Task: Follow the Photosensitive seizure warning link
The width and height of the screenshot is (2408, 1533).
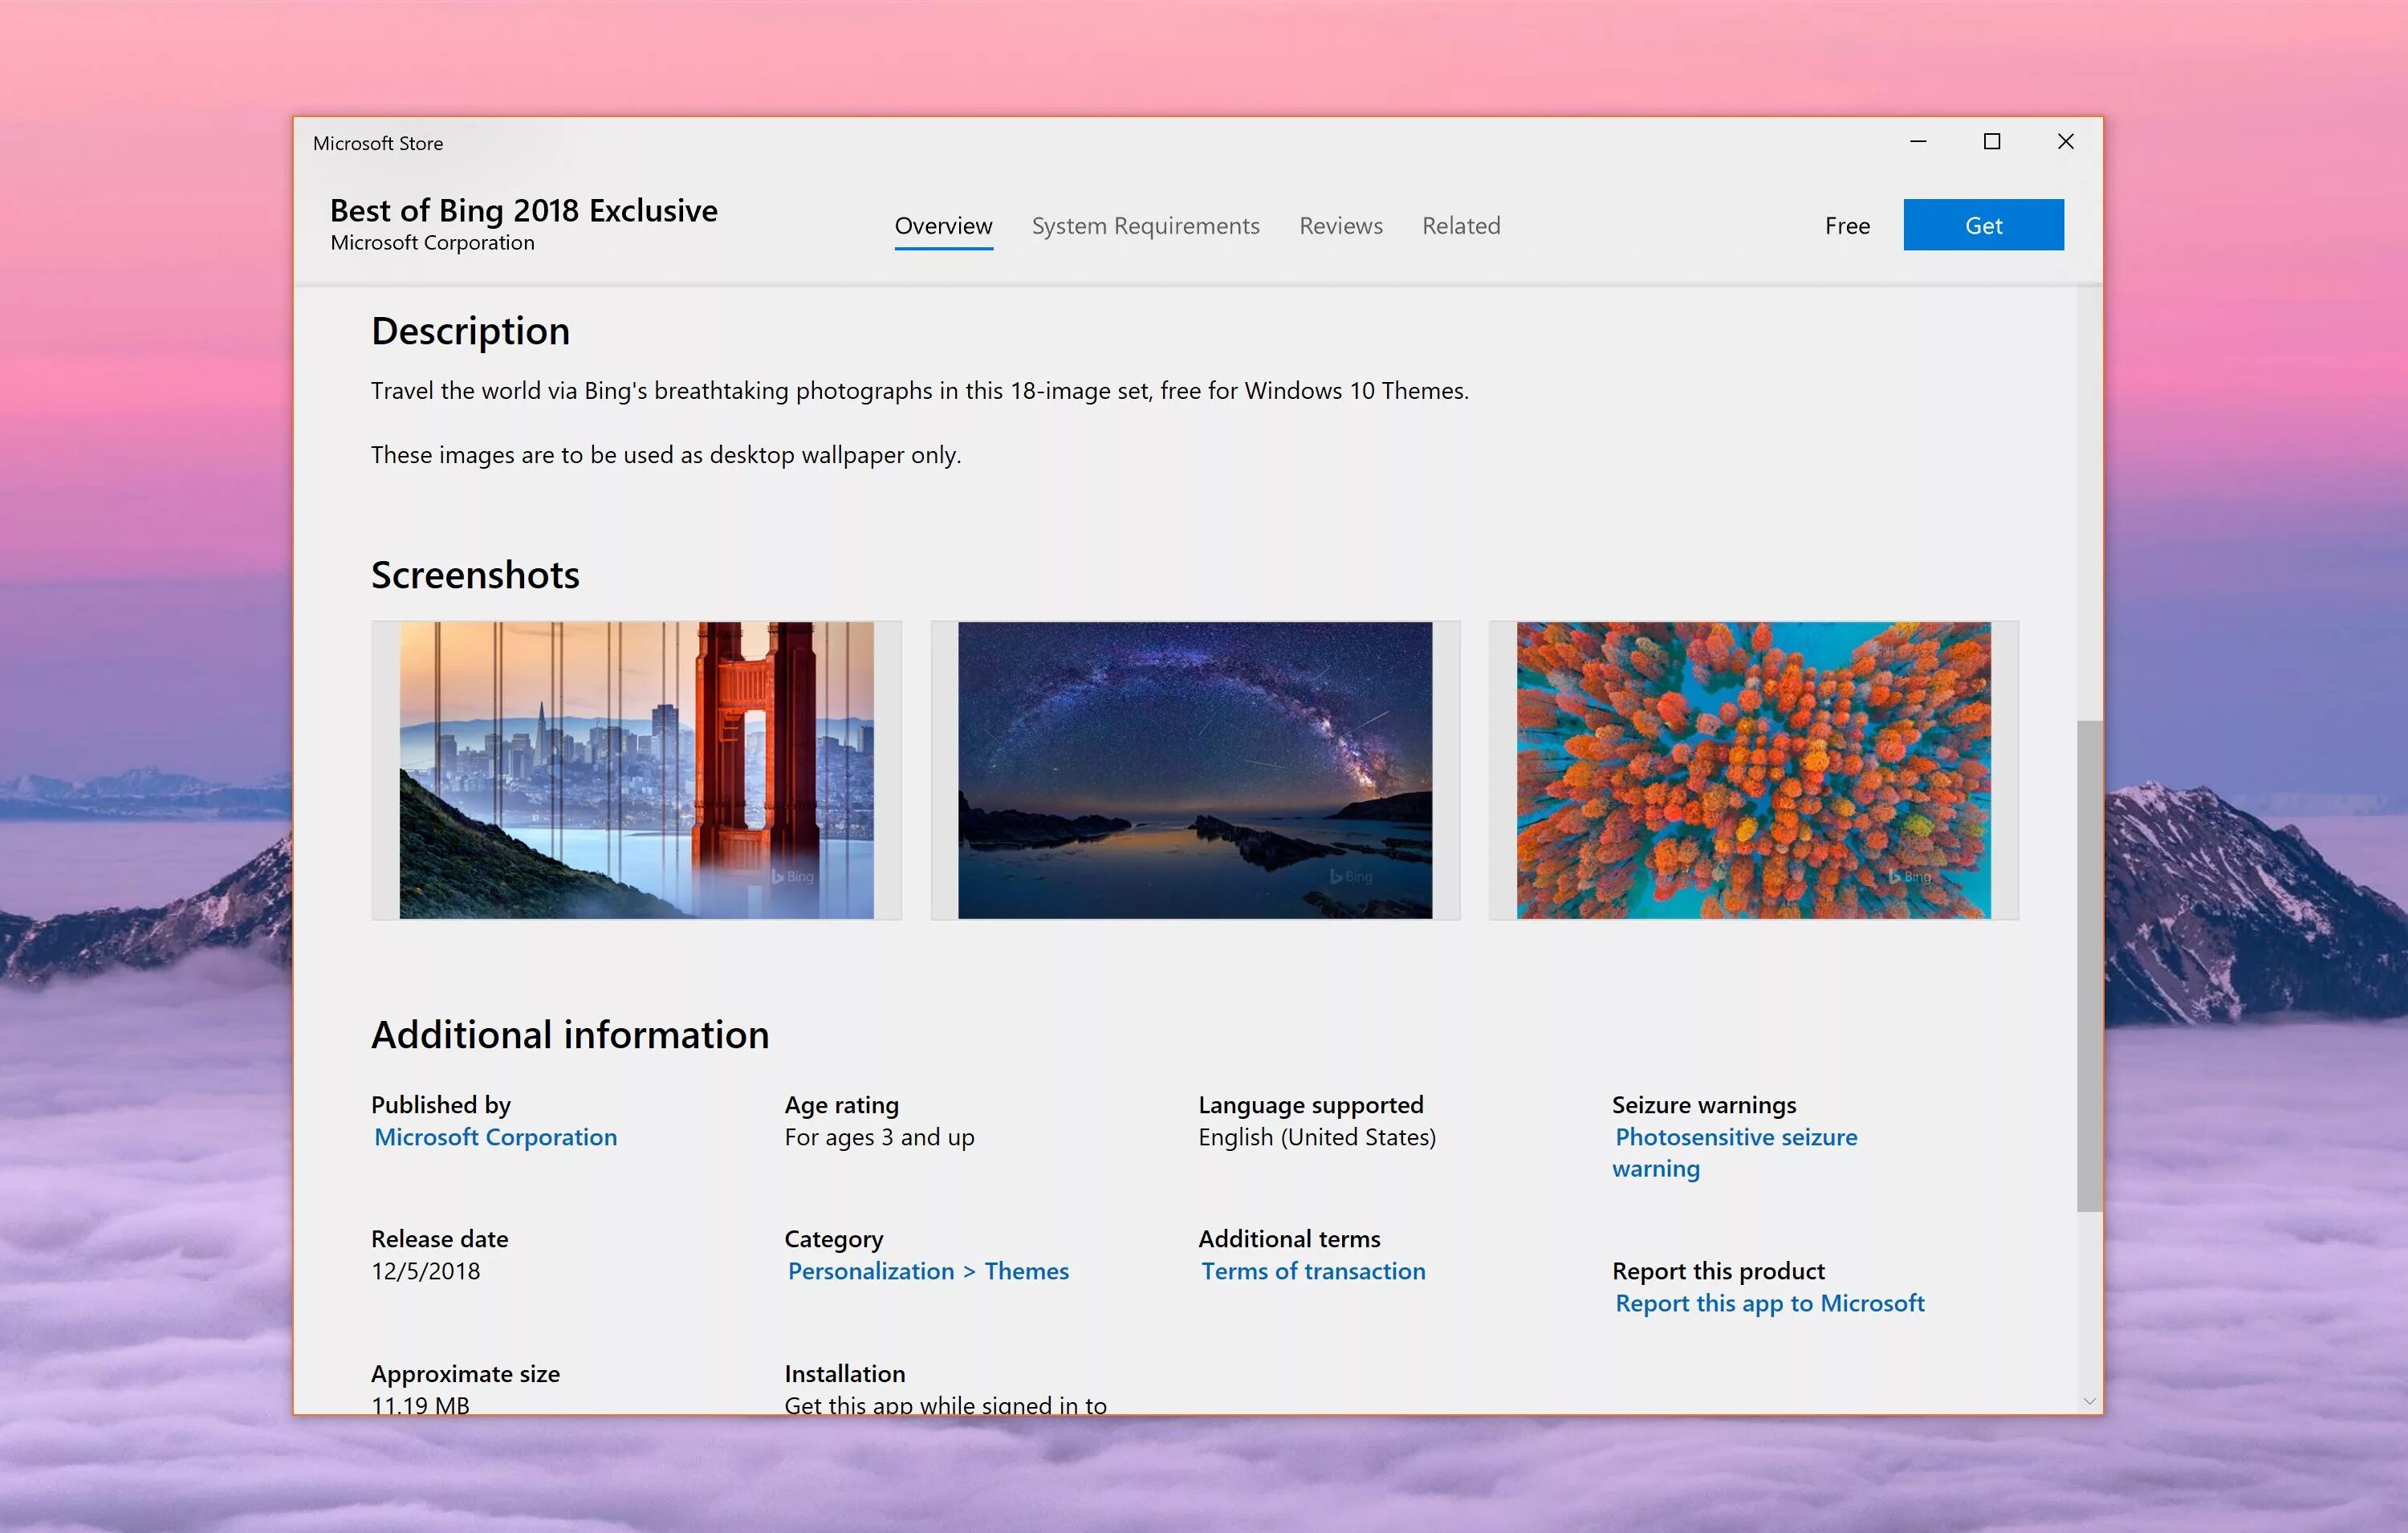Action: click(1735, 1137)
